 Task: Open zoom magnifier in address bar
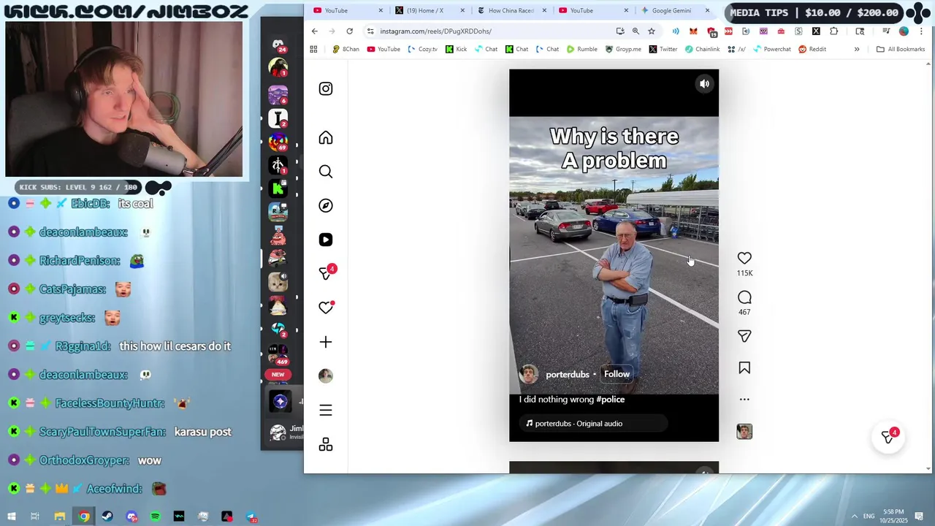(x=636, y=31)
